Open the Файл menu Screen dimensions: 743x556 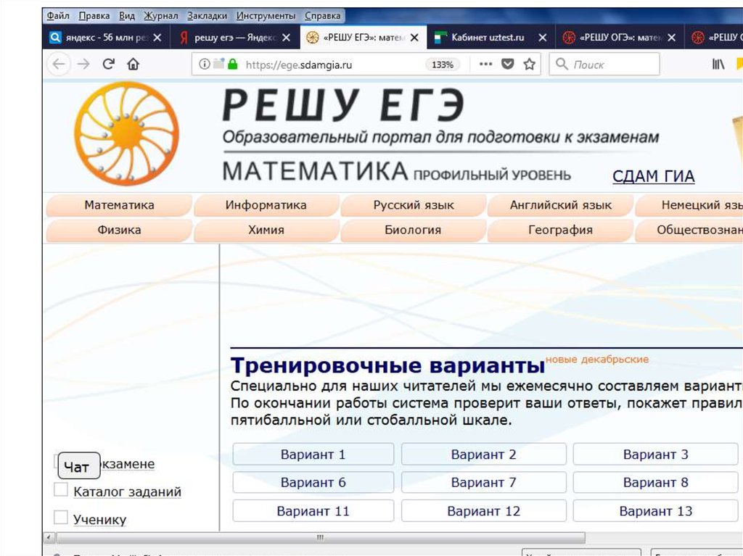click(58, 16)
